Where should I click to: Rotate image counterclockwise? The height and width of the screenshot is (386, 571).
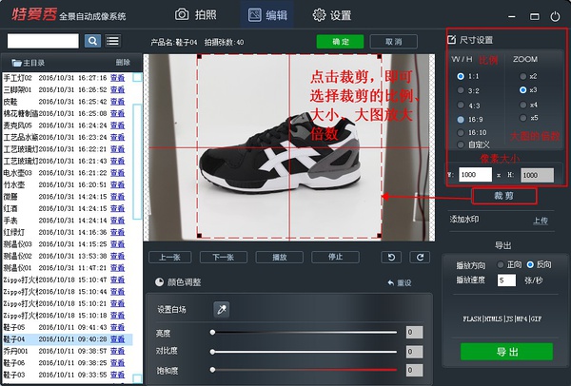tap(391, 258)
